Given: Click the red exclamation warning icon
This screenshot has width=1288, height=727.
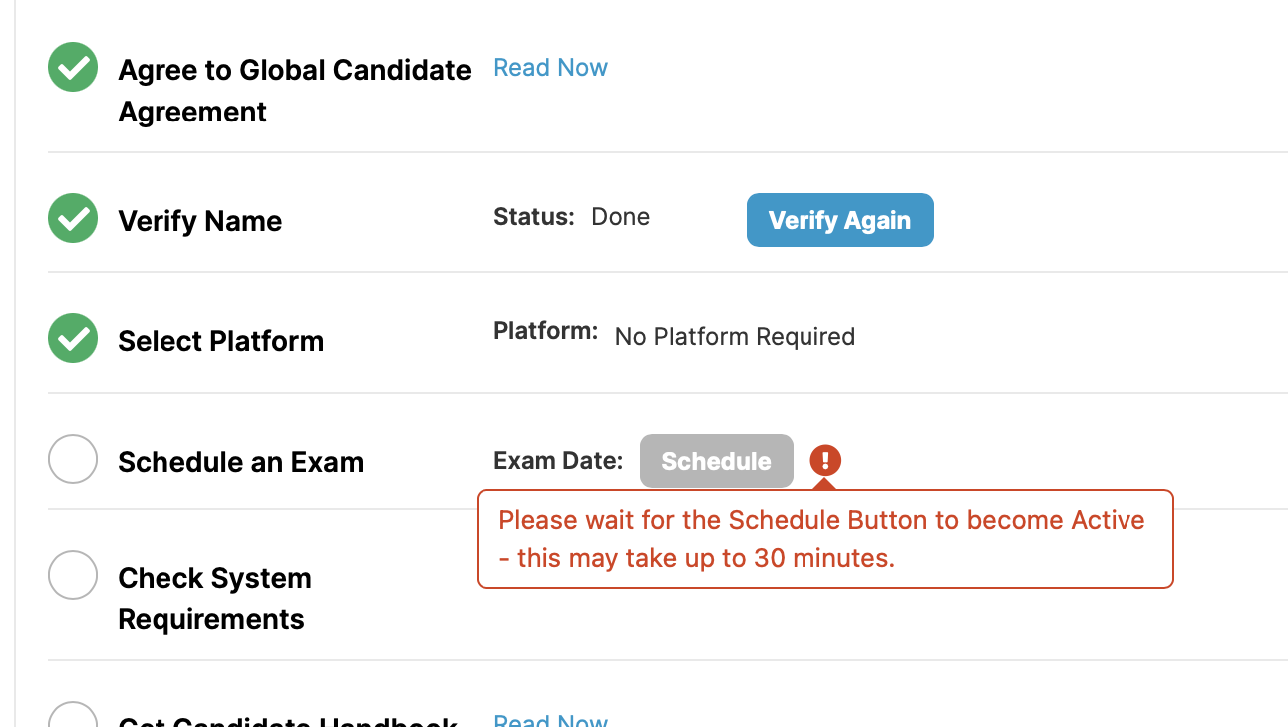Looking at the screenshot, I should coord(825,460).
